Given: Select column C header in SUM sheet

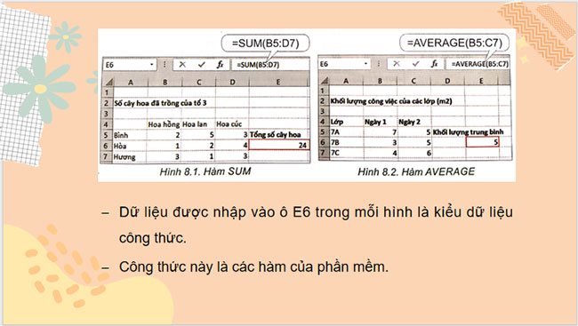Looking at the screenshot, I should 198,82.
